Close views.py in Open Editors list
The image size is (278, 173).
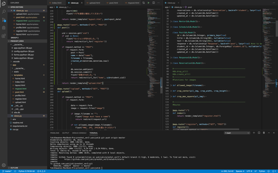click(12, 11)
